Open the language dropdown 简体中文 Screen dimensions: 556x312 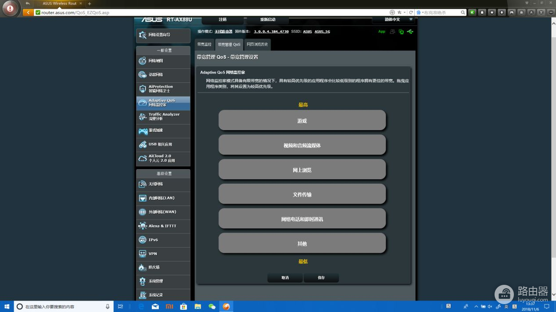(x=393, y=20)
